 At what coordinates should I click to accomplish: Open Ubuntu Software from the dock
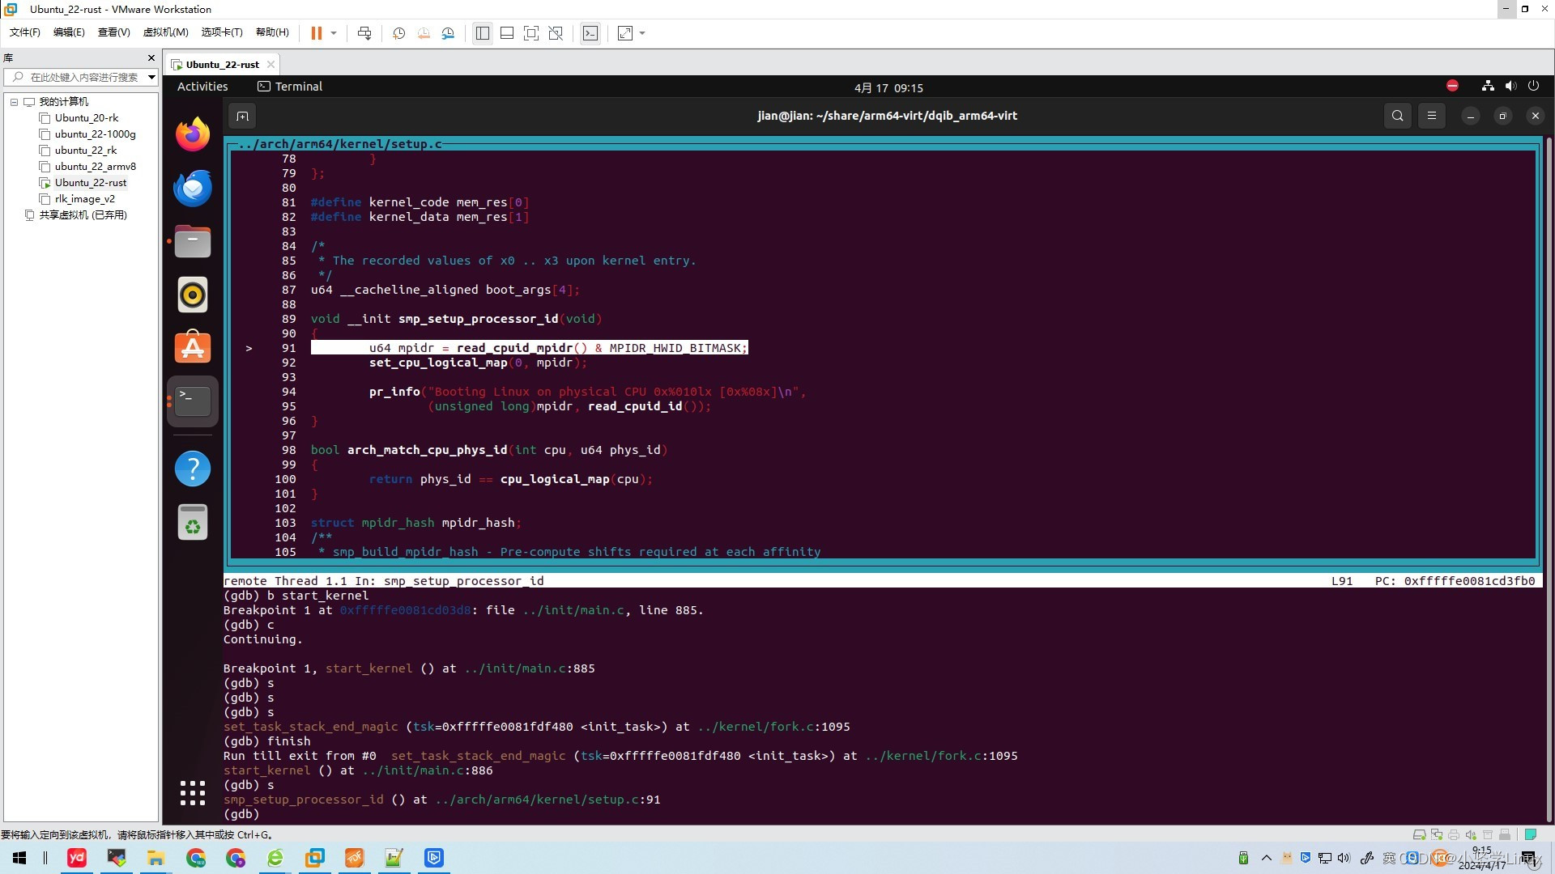tap(192, 347)
